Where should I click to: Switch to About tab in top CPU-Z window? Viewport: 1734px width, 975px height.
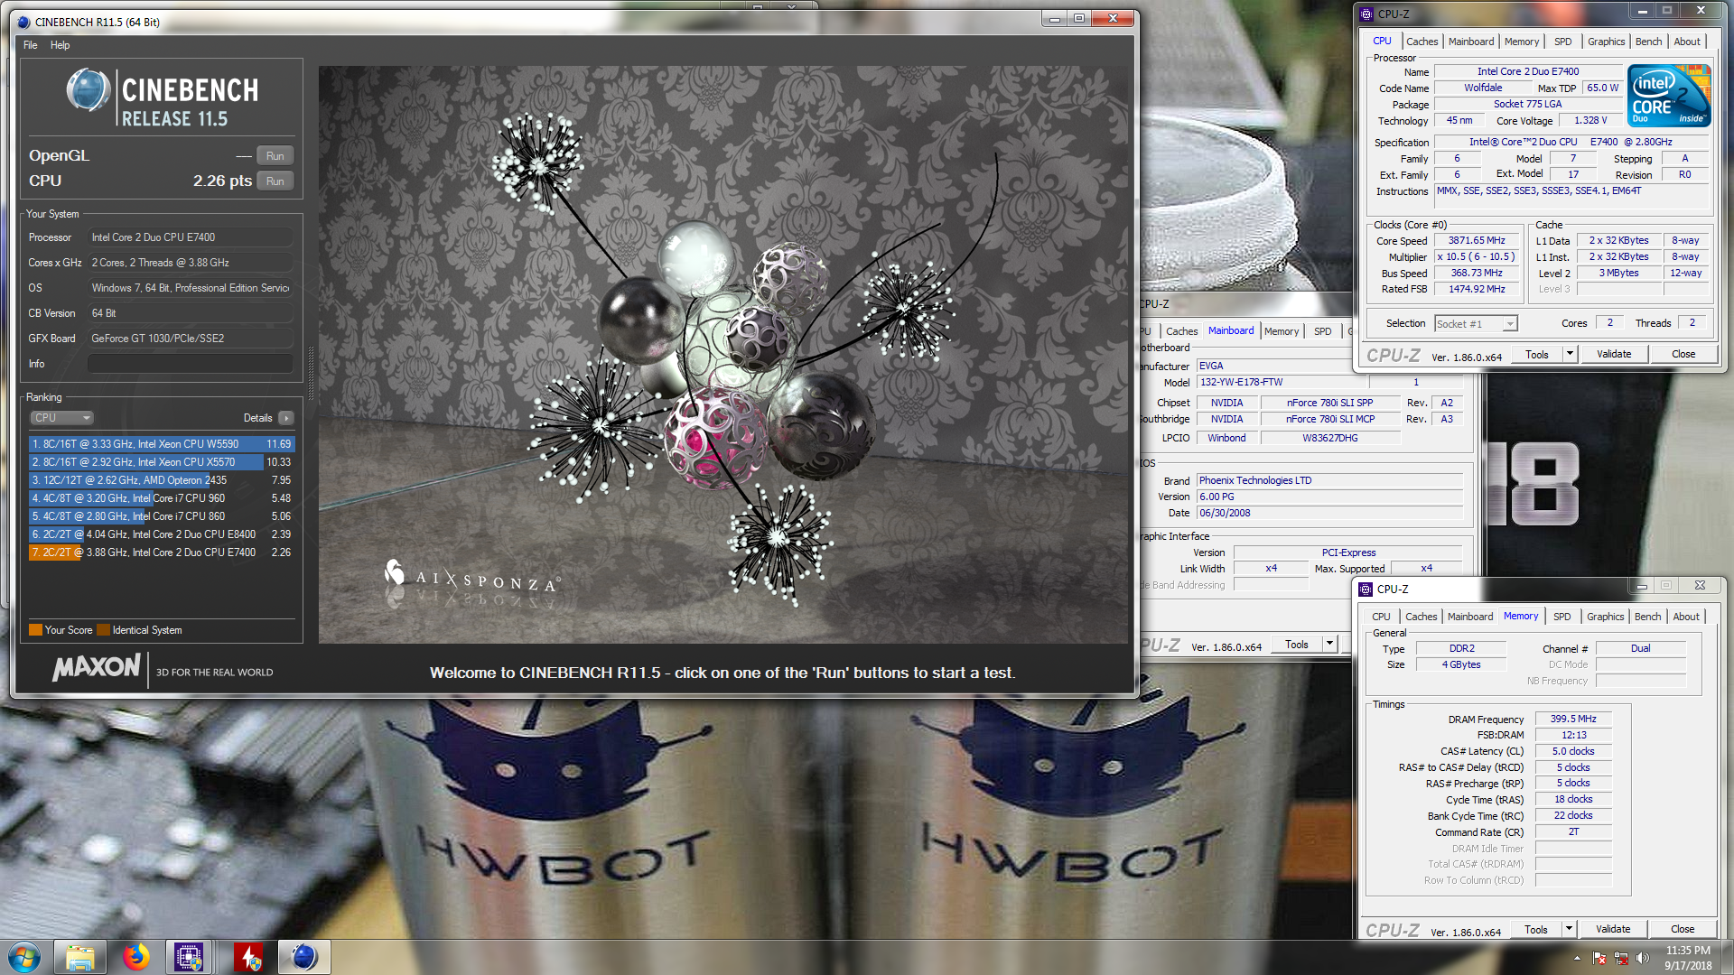pos(1687,42)
